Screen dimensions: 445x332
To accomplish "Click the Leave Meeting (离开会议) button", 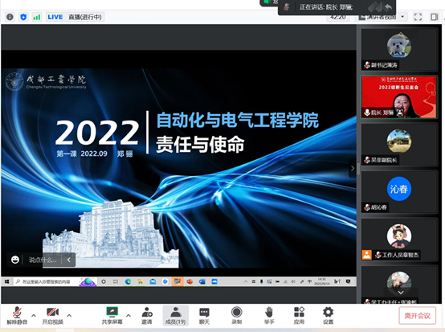I will (x=417, y=316).
